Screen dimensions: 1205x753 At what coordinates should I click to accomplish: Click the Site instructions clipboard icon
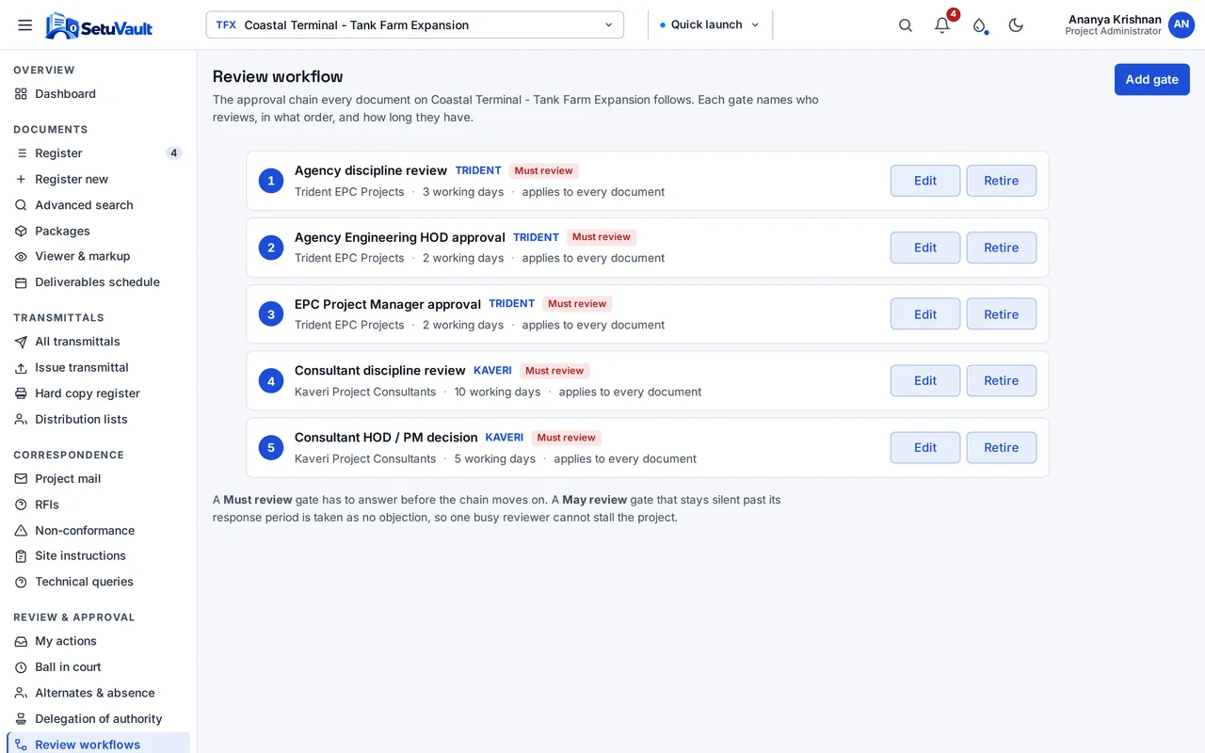coord(21,556)
